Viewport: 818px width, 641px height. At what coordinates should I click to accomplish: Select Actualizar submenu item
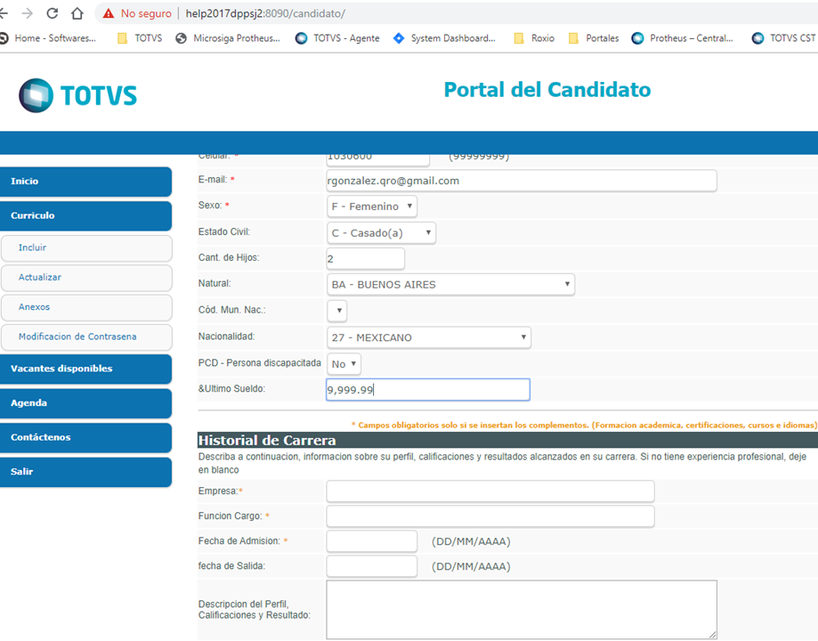(x=86, y=278)
